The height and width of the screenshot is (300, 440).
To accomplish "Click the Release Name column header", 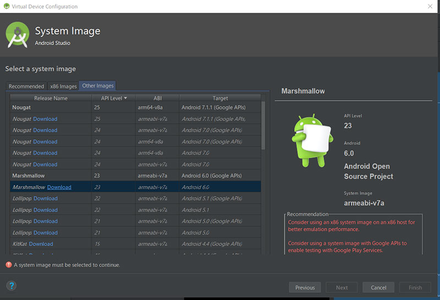I will tap(51, 98).
